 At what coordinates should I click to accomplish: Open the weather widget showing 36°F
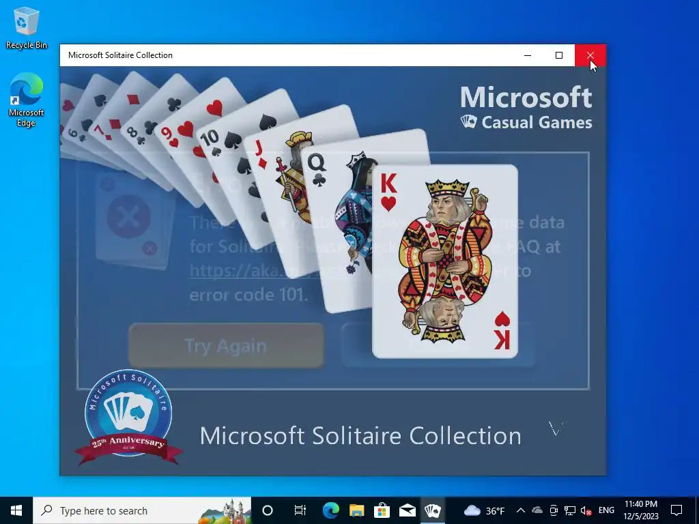[484, 510]
